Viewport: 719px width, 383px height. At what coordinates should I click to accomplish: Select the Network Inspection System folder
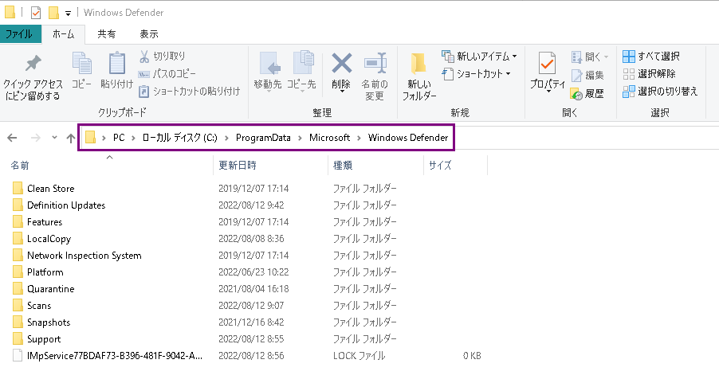(x=84, y=255)
